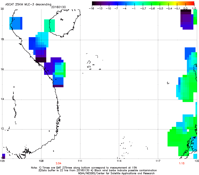This screenshot has width=199, height=175.
Task: Click the colorbar value '-0.1'
Action: point(177,9)
